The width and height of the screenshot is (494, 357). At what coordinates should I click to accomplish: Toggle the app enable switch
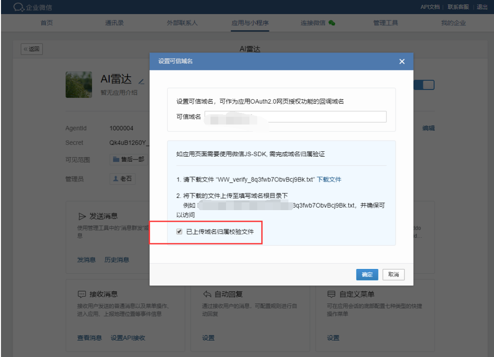tap(424, 85)
